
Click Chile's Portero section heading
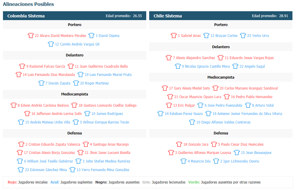221,25
